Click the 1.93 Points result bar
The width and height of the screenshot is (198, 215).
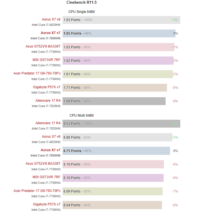[x=121, y=20]
